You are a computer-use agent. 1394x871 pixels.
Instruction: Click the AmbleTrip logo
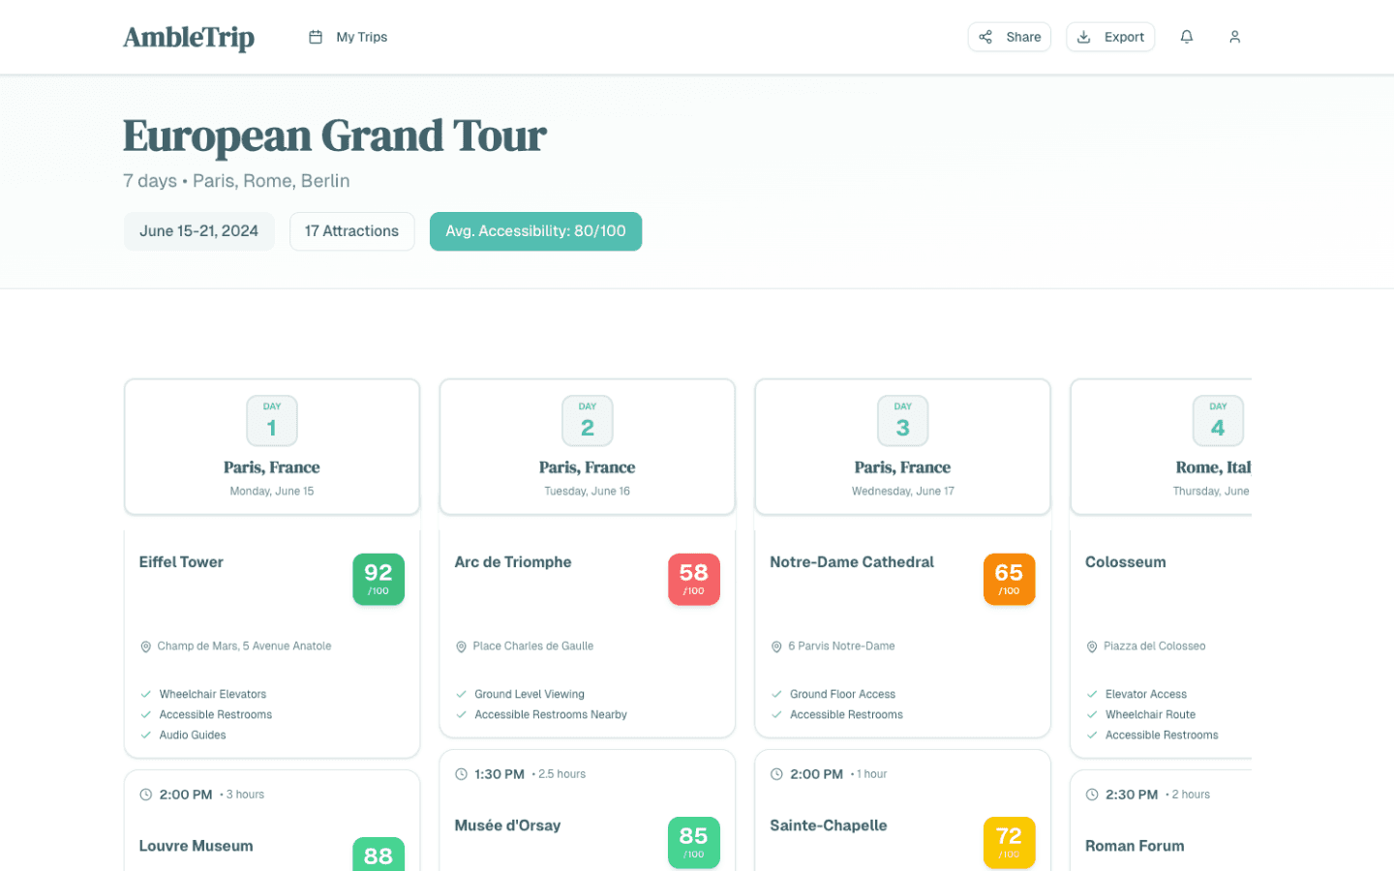coord(188,36)
